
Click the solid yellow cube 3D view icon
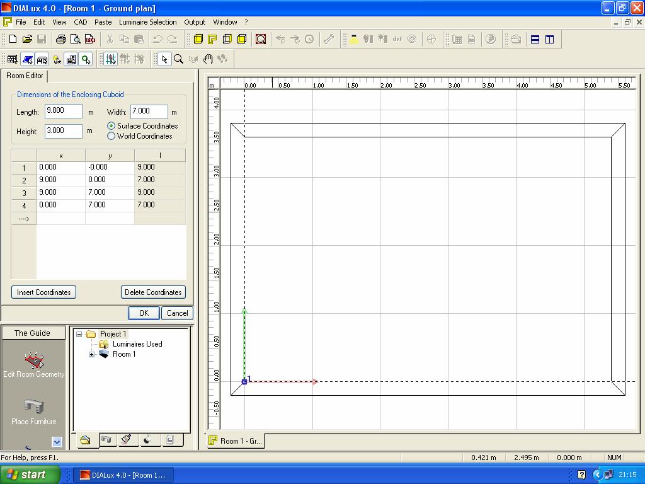point(198,39)
